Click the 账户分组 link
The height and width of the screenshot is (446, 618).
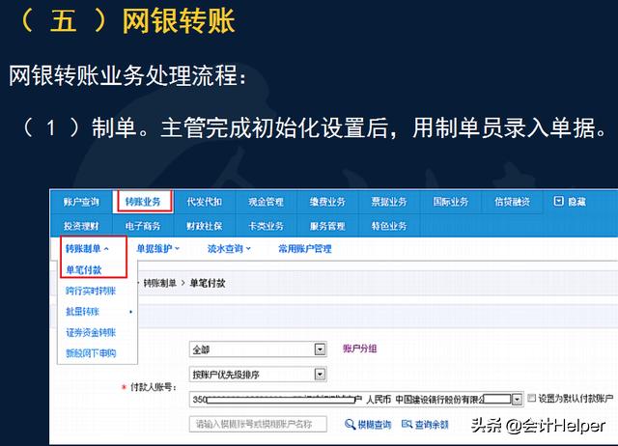tap(360, 348)
